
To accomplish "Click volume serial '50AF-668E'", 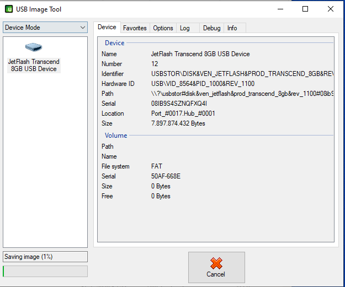I will [166, 176].
